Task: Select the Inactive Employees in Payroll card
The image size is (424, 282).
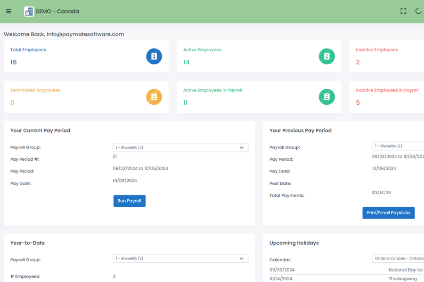Action: (386, 97)
